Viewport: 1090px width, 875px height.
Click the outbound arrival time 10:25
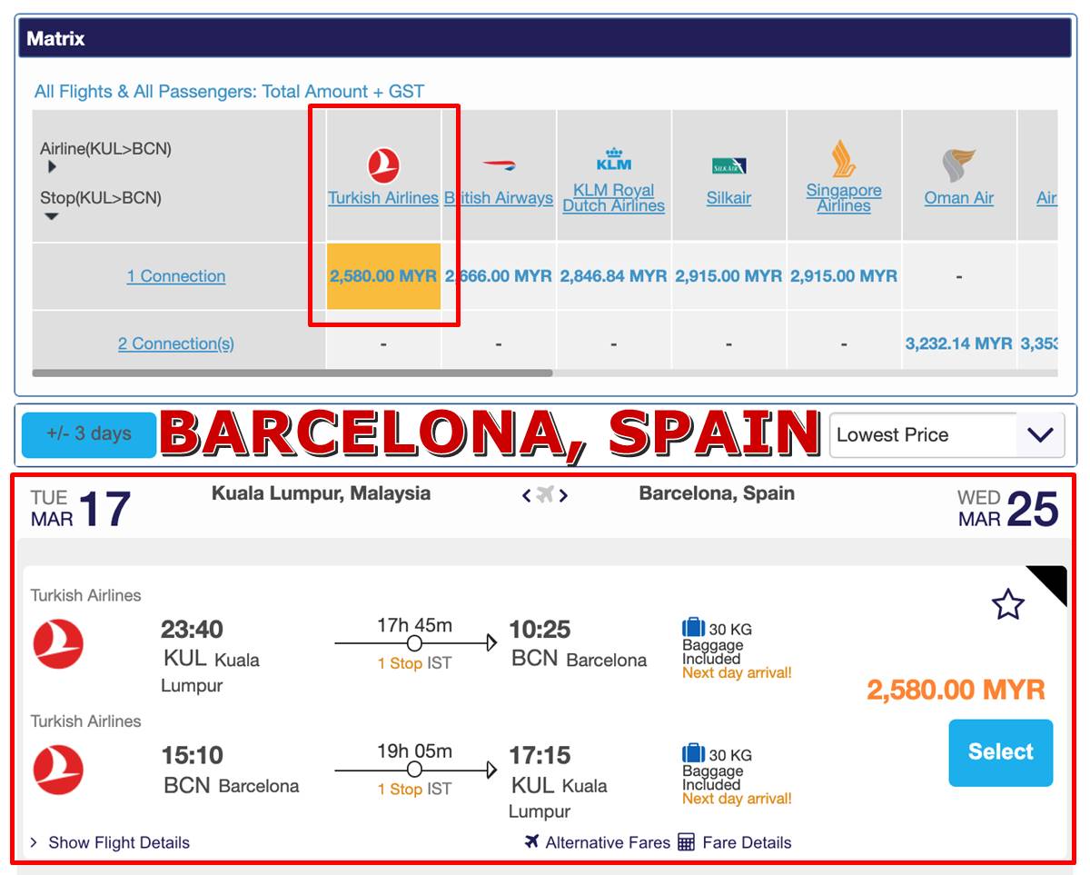(x=540, y=629)
